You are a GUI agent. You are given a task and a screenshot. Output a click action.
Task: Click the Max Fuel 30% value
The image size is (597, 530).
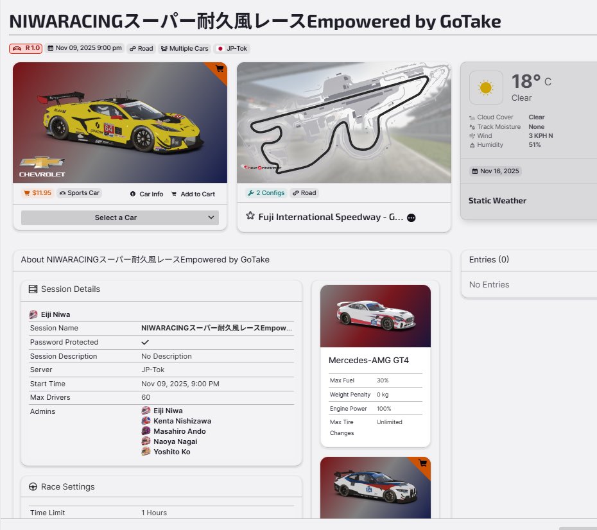(383, 380)
